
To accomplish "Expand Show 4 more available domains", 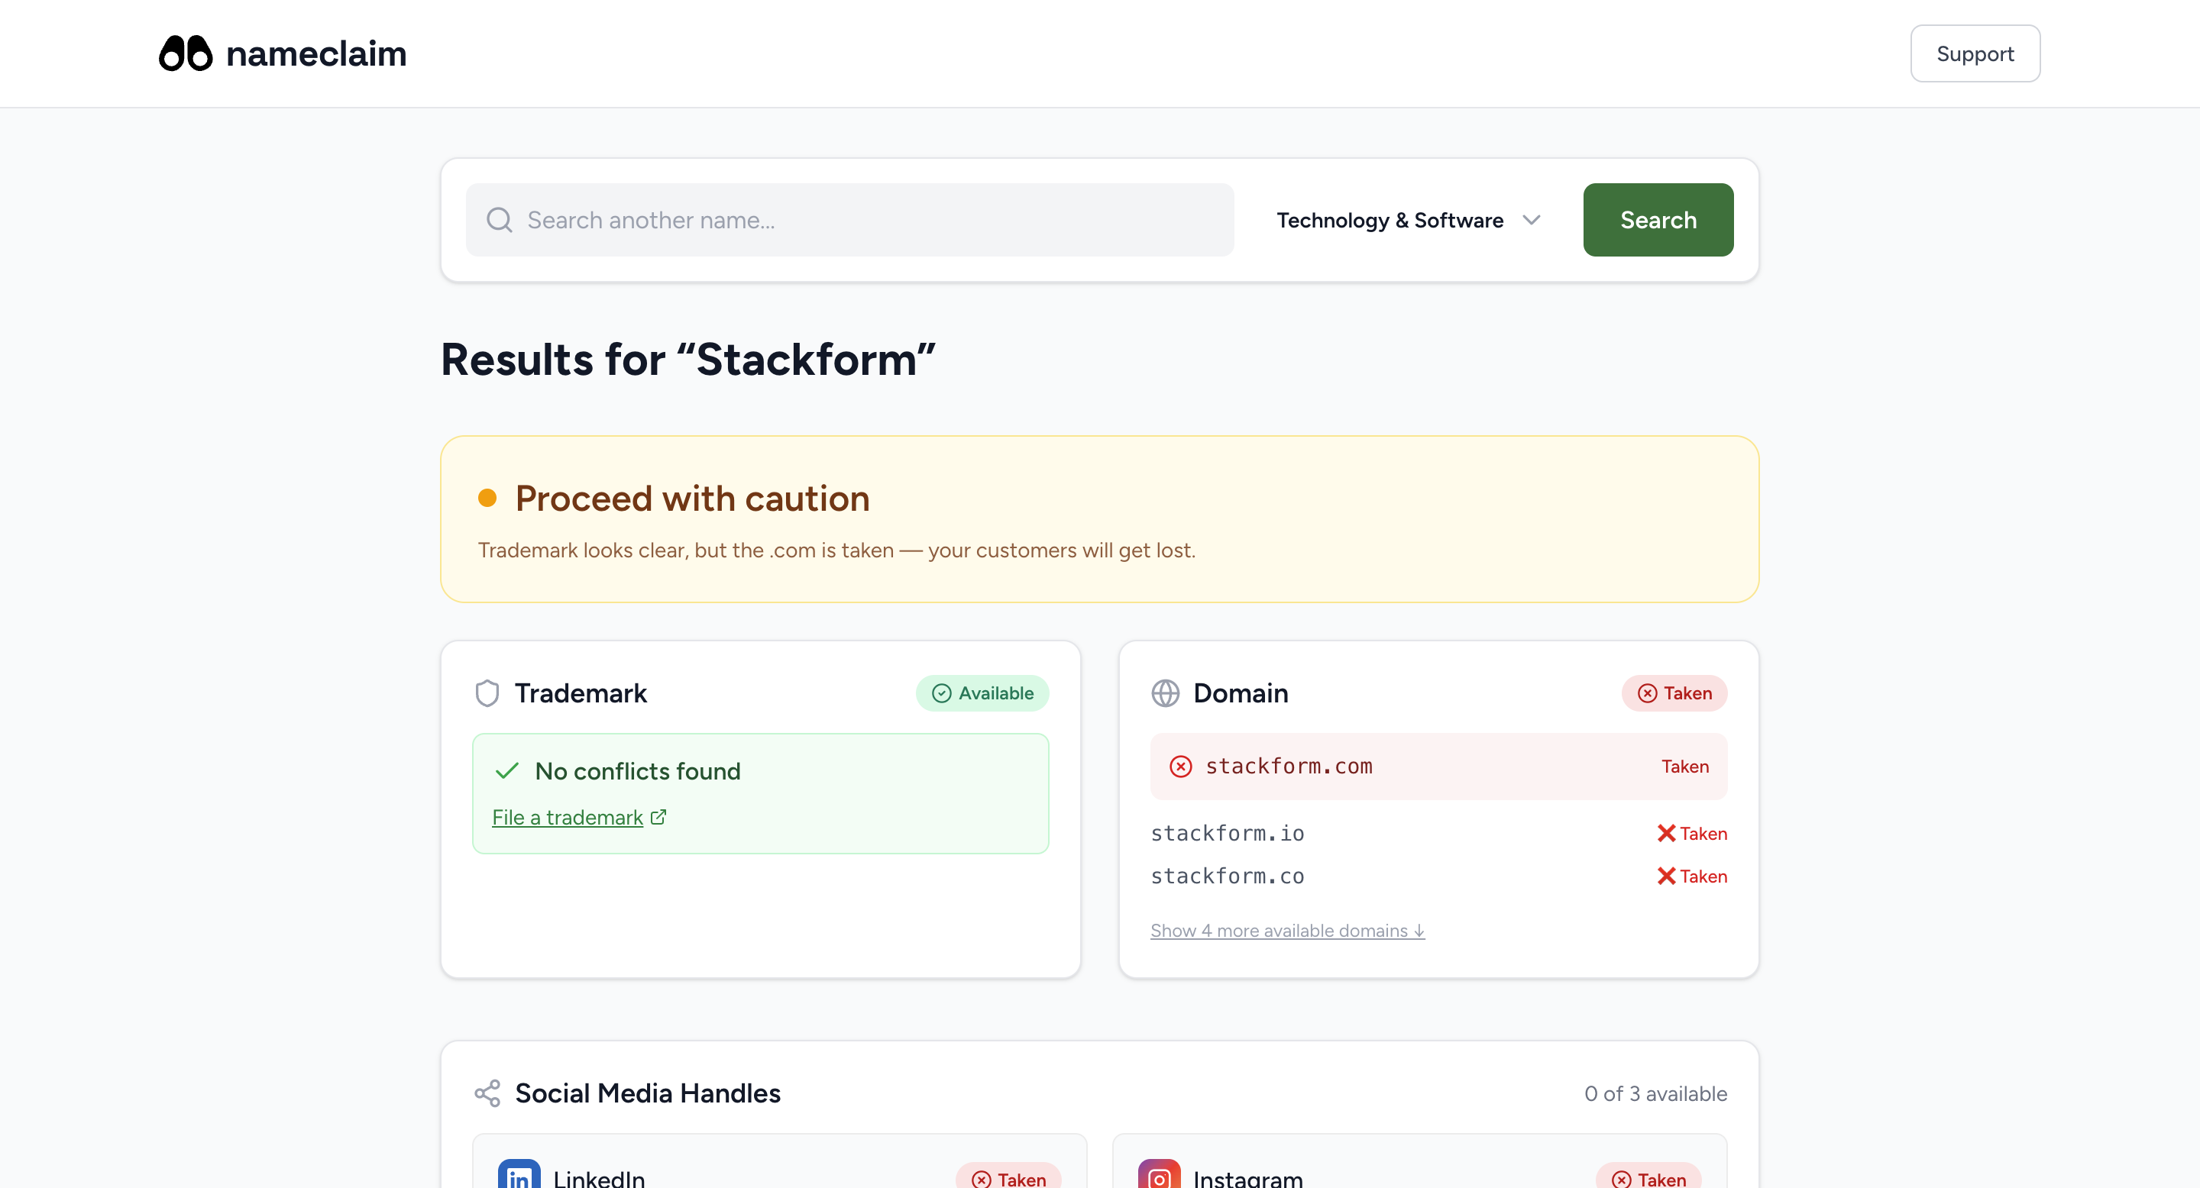I will pos(1287,930).
